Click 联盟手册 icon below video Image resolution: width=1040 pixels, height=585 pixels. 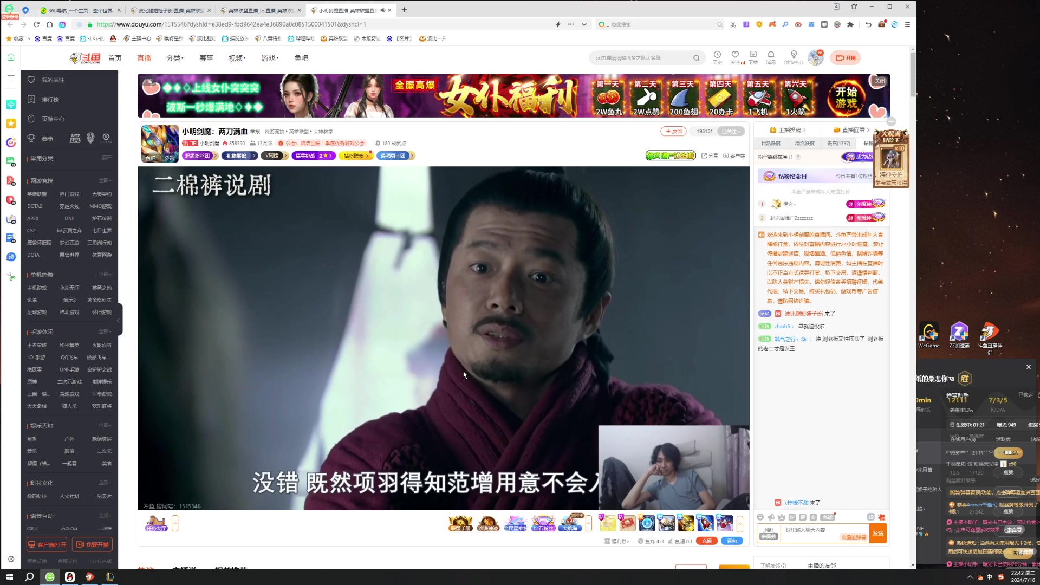(460, 523)
